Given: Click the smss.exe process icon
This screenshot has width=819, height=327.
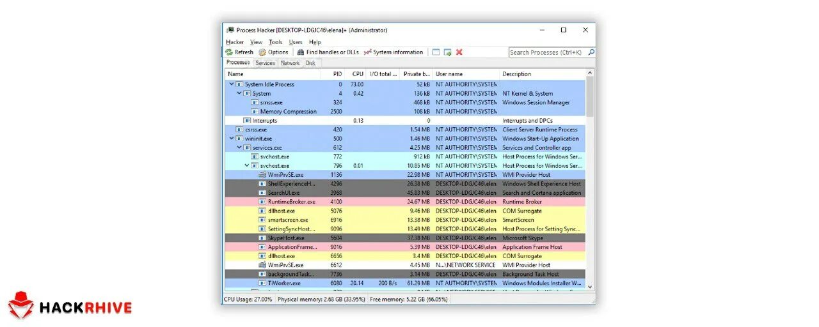Looking at the screenshot, I should [x=255, y=102].
